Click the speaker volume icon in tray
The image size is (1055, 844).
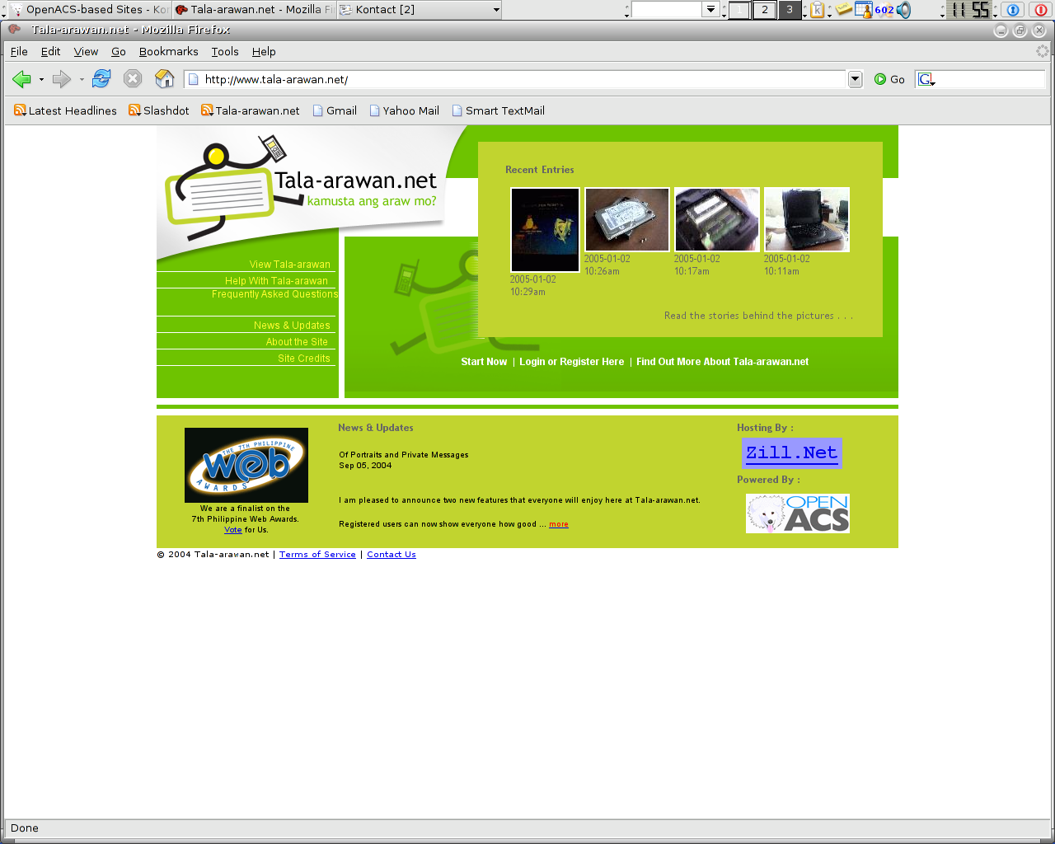pos(904,10)
